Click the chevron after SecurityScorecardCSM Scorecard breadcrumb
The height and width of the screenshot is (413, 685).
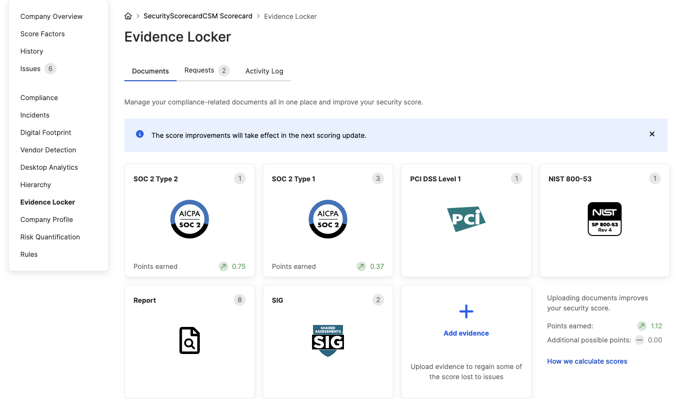(x=257, y=16)
